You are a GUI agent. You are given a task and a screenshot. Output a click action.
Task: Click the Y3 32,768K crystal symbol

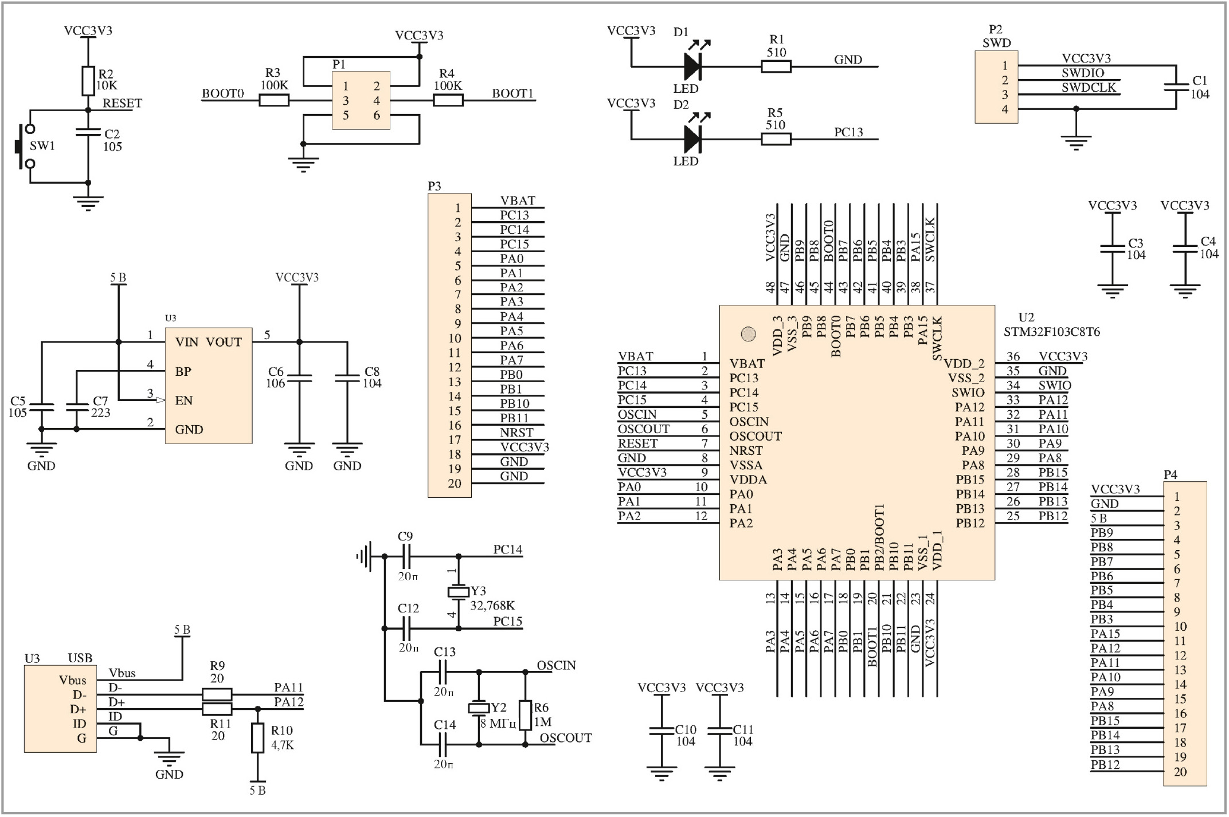pos(458,592)
